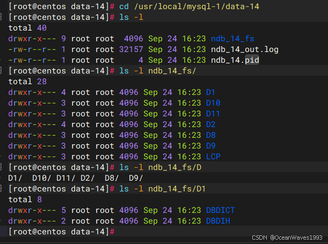Click the DBDICT directory name

click(221, 210)
